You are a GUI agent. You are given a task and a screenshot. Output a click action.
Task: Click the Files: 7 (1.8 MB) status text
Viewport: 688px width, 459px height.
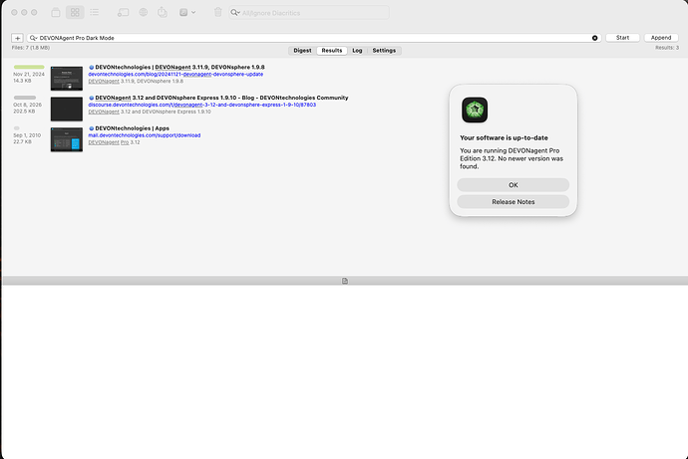[31, 48]
